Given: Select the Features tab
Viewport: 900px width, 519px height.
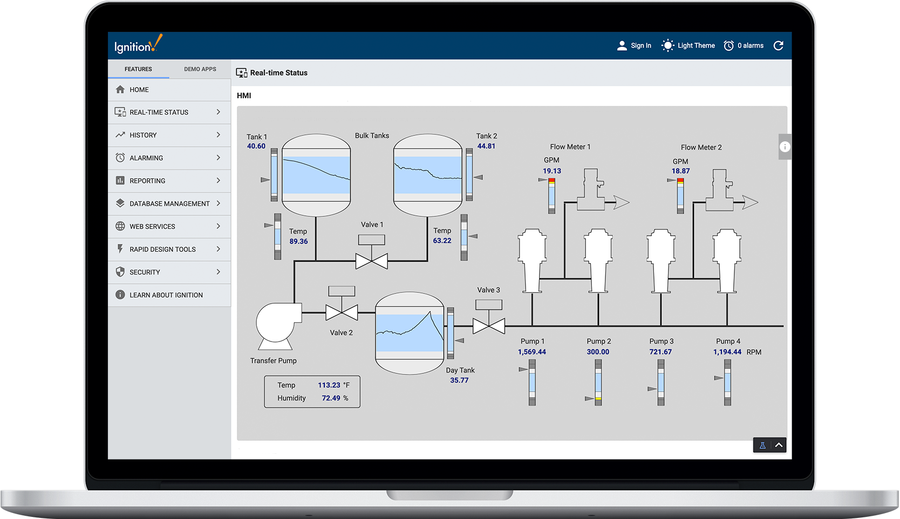Looking at the screenshot, I should 138,69.
